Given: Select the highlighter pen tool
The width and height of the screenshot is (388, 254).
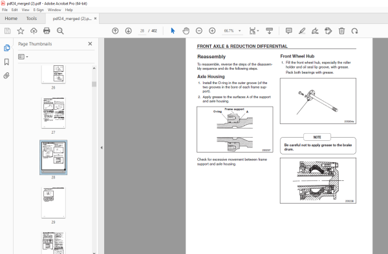Looking at the screenshot, I should click(302, 31).
